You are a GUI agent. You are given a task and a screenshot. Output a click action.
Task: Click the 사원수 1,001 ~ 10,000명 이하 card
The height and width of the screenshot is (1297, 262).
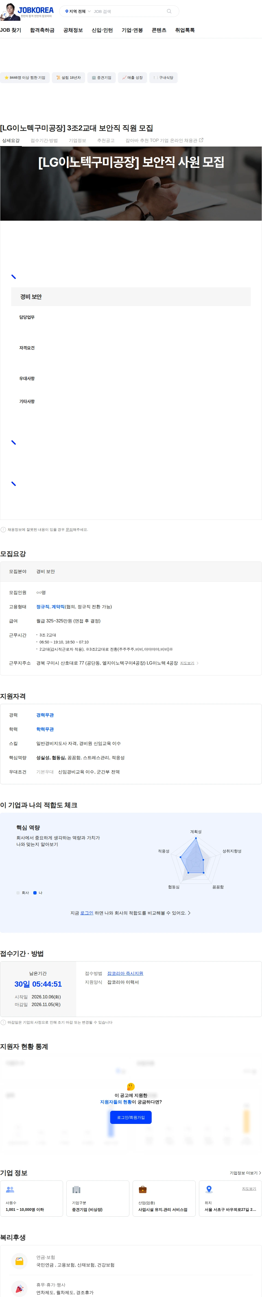[x=32, y=1198]
